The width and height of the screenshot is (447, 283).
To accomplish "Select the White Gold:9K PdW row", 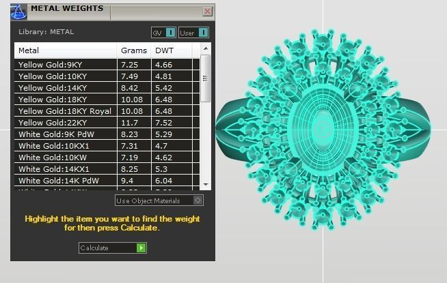I will [107, 134].
